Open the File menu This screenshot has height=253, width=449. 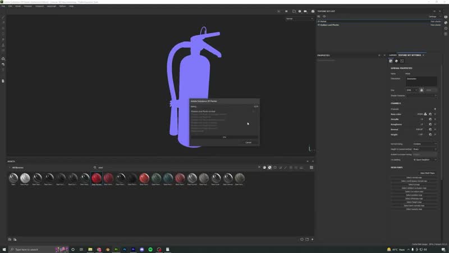pyautogui.click(x=3, y=6)
